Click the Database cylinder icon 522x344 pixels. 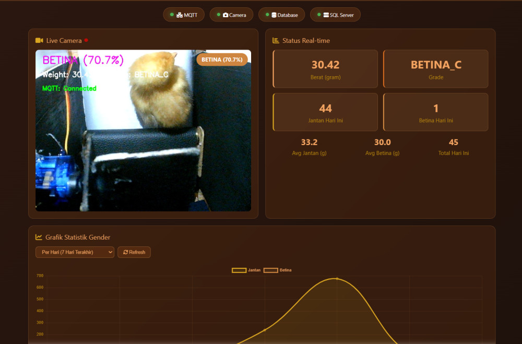pos(274,15)
